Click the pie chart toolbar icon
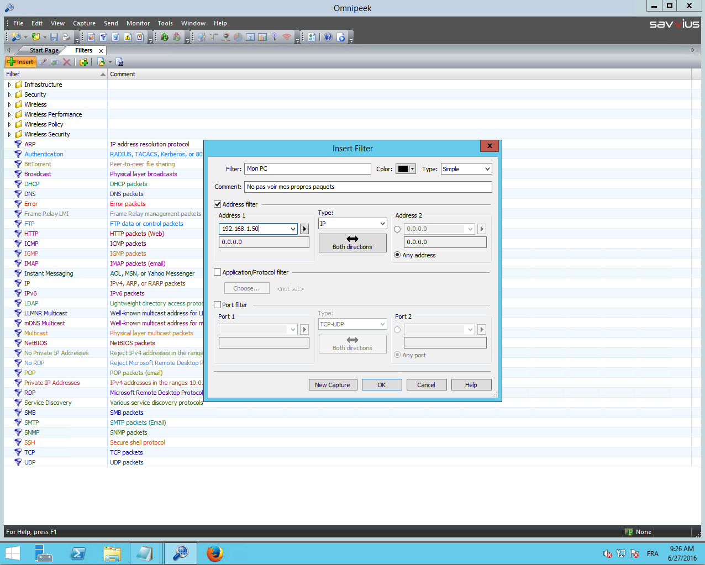Screen dimensions: 705x565 point(238,37)
